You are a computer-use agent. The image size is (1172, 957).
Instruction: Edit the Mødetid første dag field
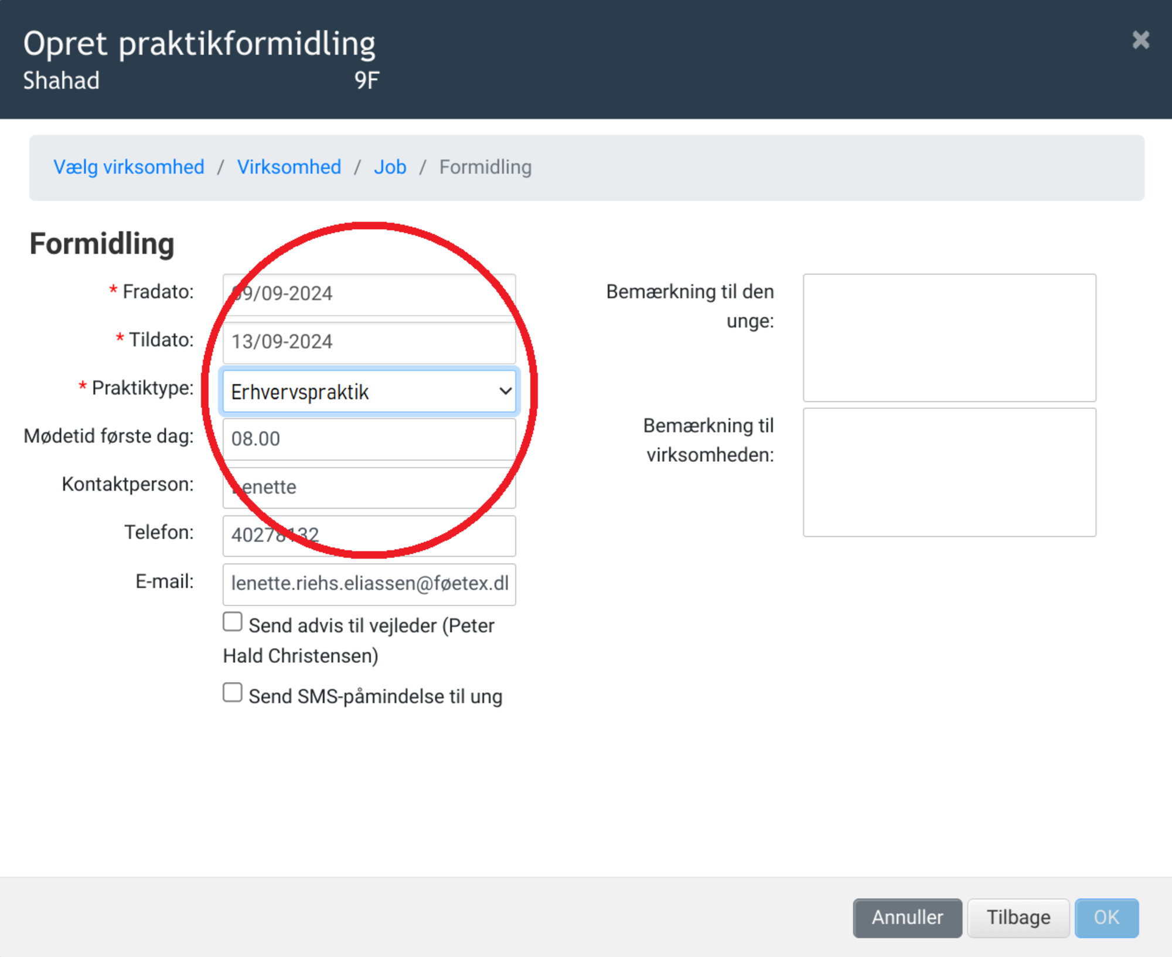coord(369,439)
